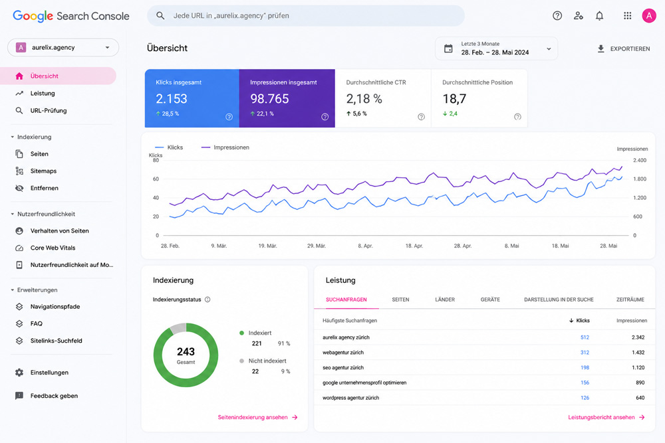Open Darstellung in der Suche tab
The height and width of the screenshot is (443, 665).
point(559,300)
